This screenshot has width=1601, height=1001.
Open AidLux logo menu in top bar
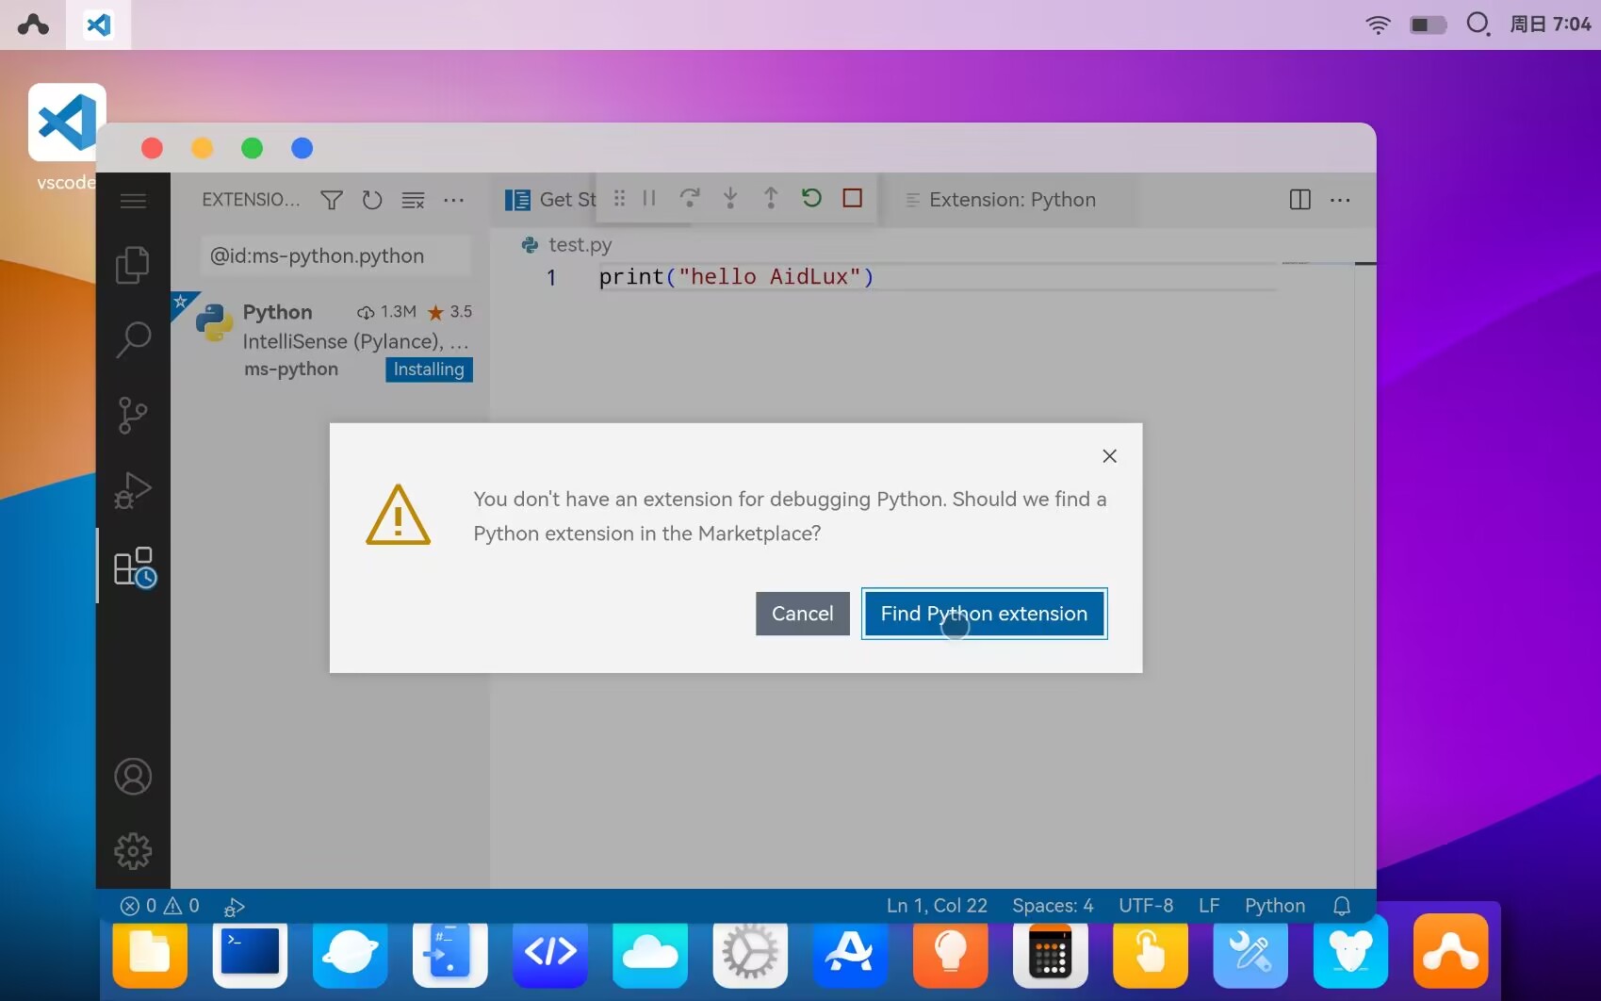coord(33,25)
